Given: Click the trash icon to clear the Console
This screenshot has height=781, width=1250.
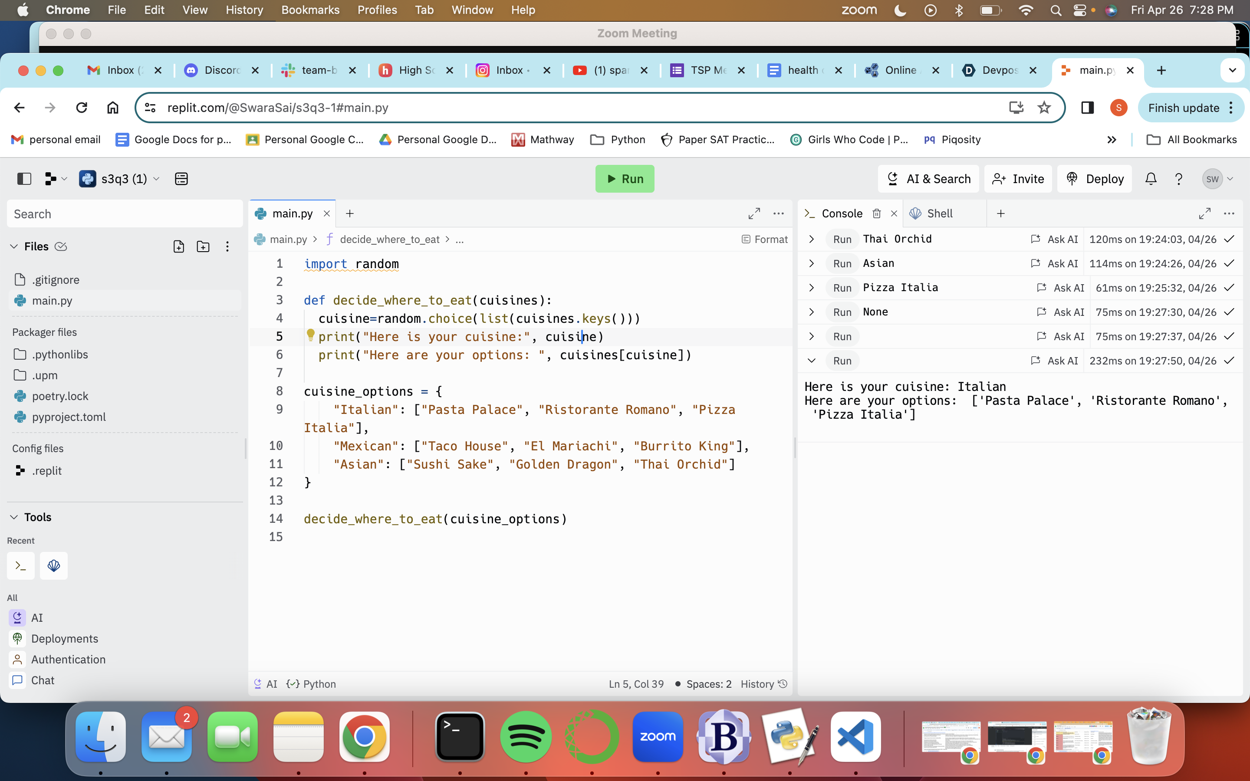Looking at the screenshot, I should [877, 213].
